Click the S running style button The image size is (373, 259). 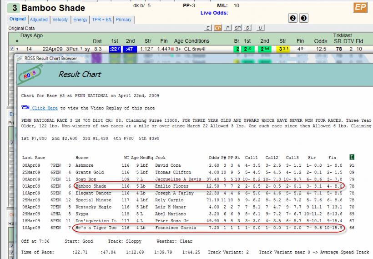pos(247,28)
